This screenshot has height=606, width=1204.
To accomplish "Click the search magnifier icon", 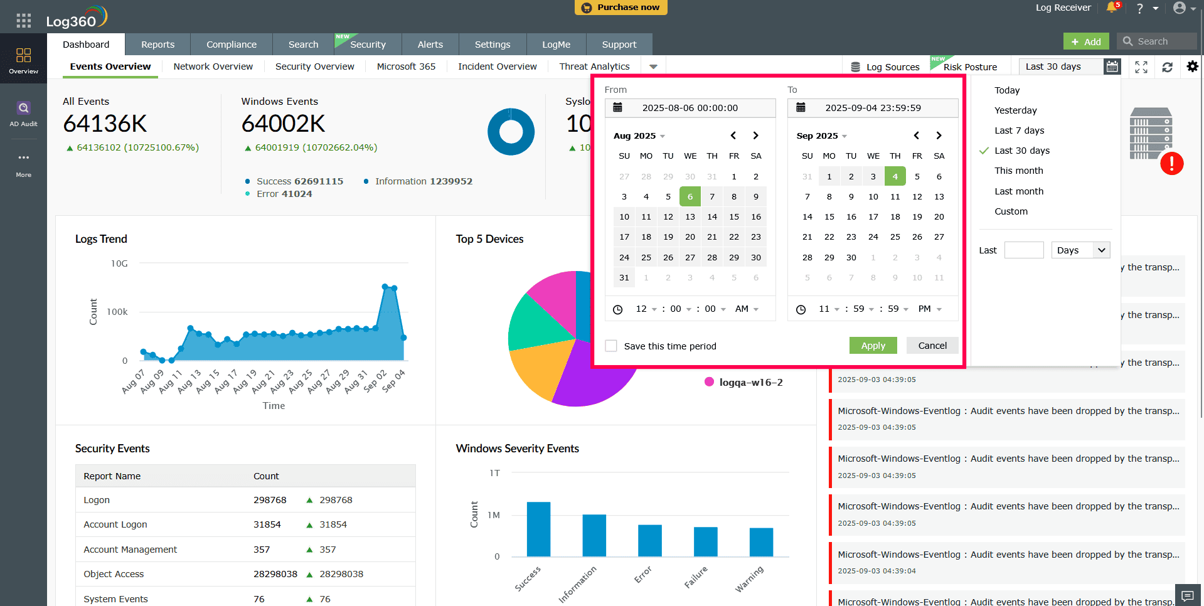I will (x=1127, y=41).
